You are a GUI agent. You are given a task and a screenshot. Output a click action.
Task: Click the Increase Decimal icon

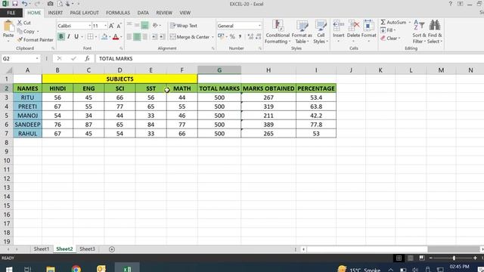tap(250, 37)
